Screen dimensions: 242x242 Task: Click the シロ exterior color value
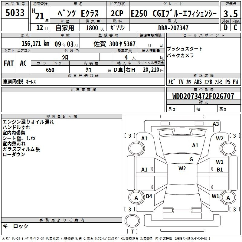point(65,57)
